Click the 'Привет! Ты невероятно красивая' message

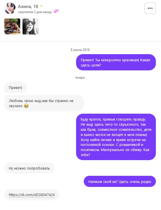click(x=116, y=62)
